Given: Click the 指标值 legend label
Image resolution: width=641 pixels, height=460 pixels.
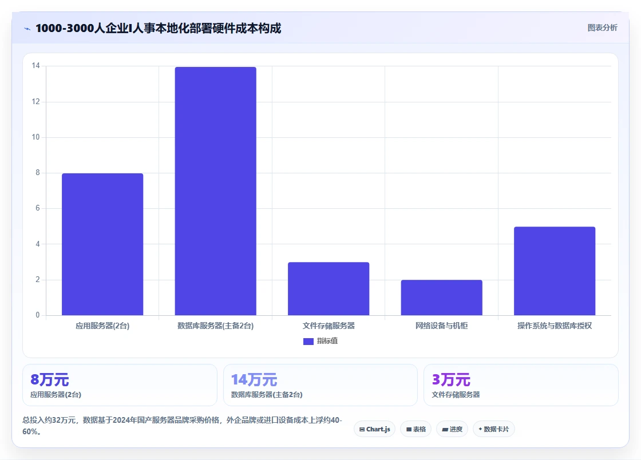Looking at the screenshot, I should [x=327, y=341].
